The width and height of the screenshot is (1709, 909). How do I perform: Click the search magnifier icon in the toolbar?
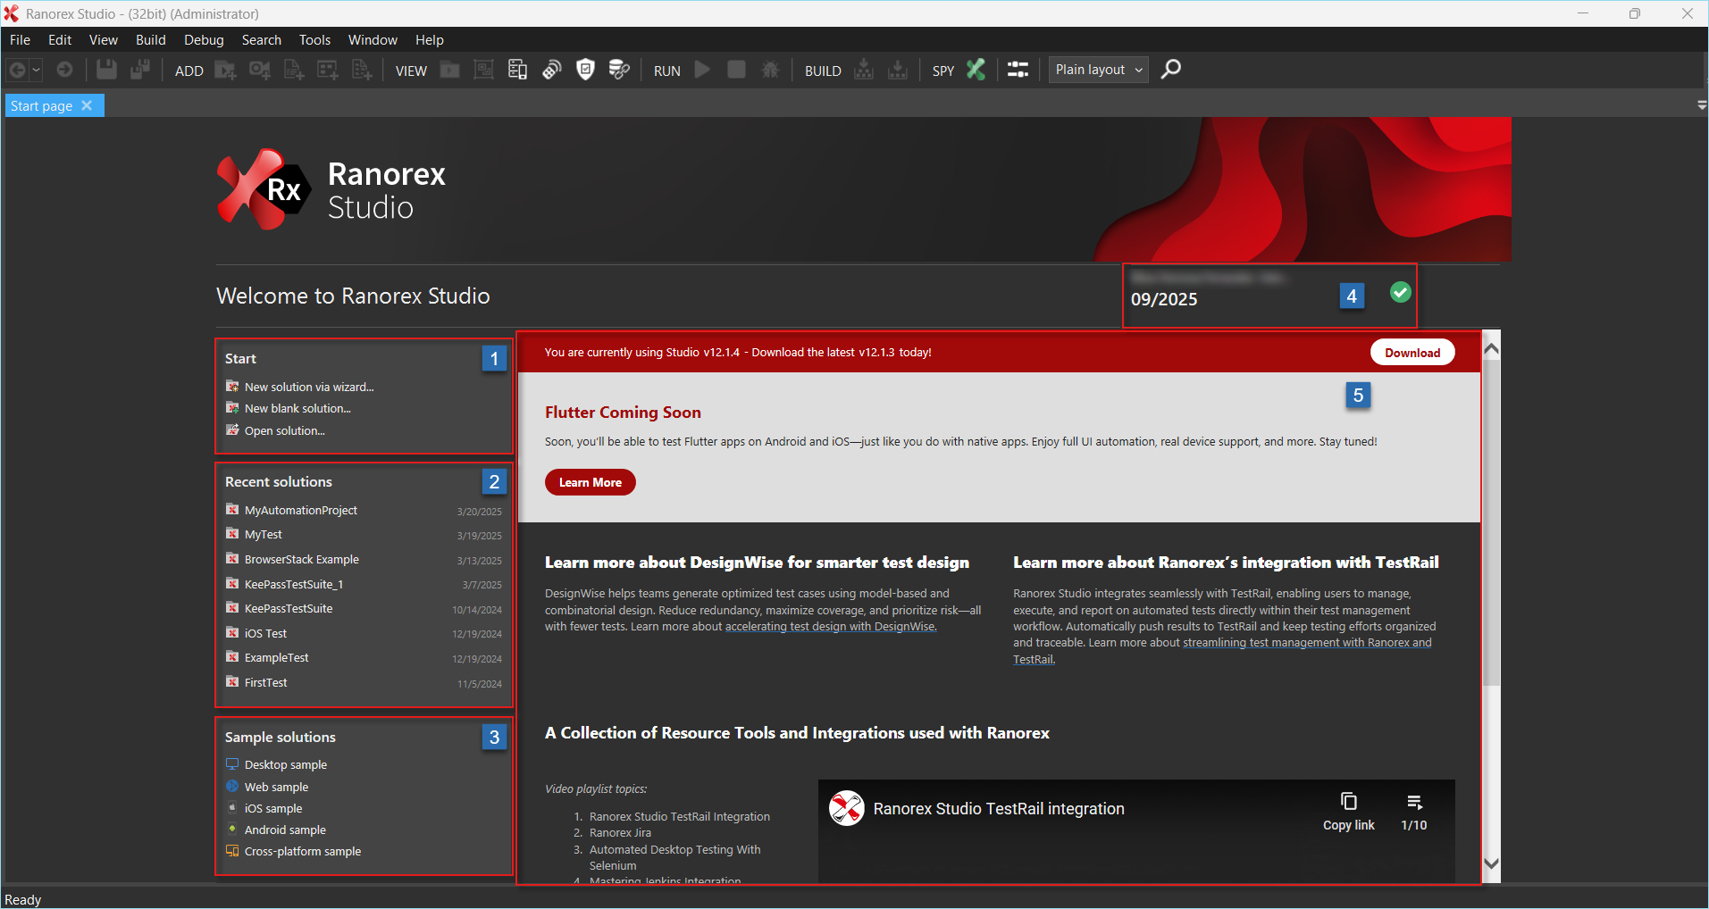1170,69
